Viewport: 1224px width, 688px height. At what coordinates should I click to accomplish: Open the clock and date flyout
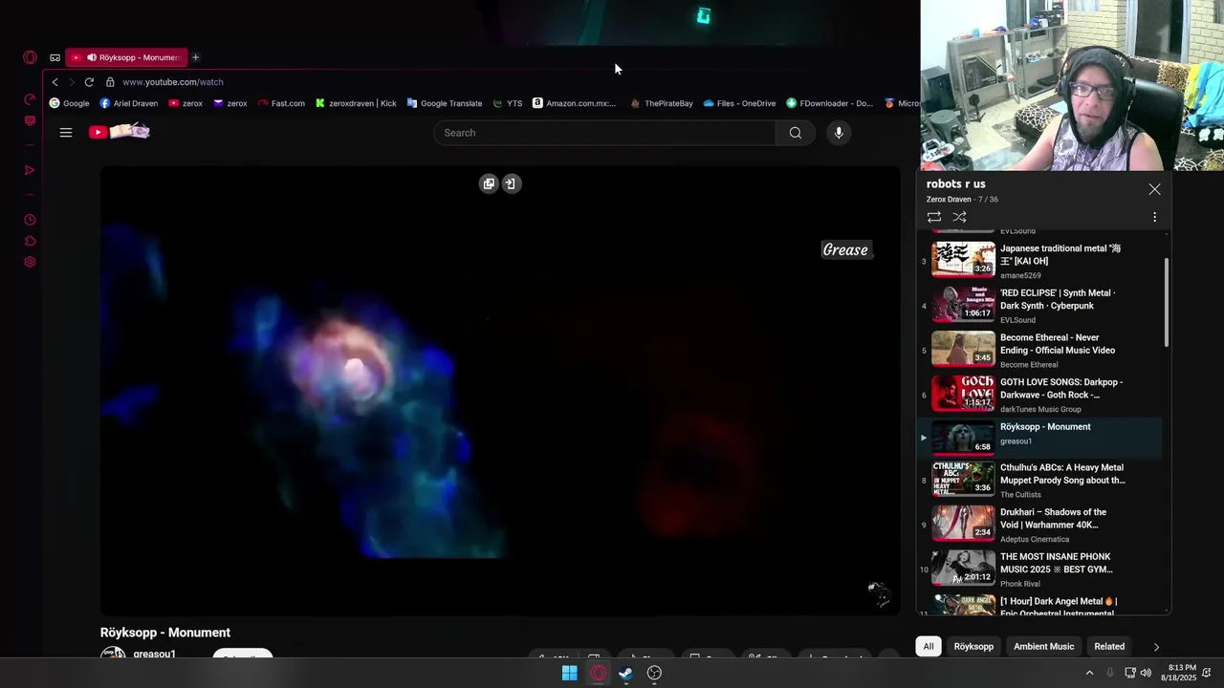pos(1179,673)
